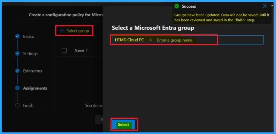
Task: Remove the HTMD Cloud PC group chip
Action: click(150, 40)
